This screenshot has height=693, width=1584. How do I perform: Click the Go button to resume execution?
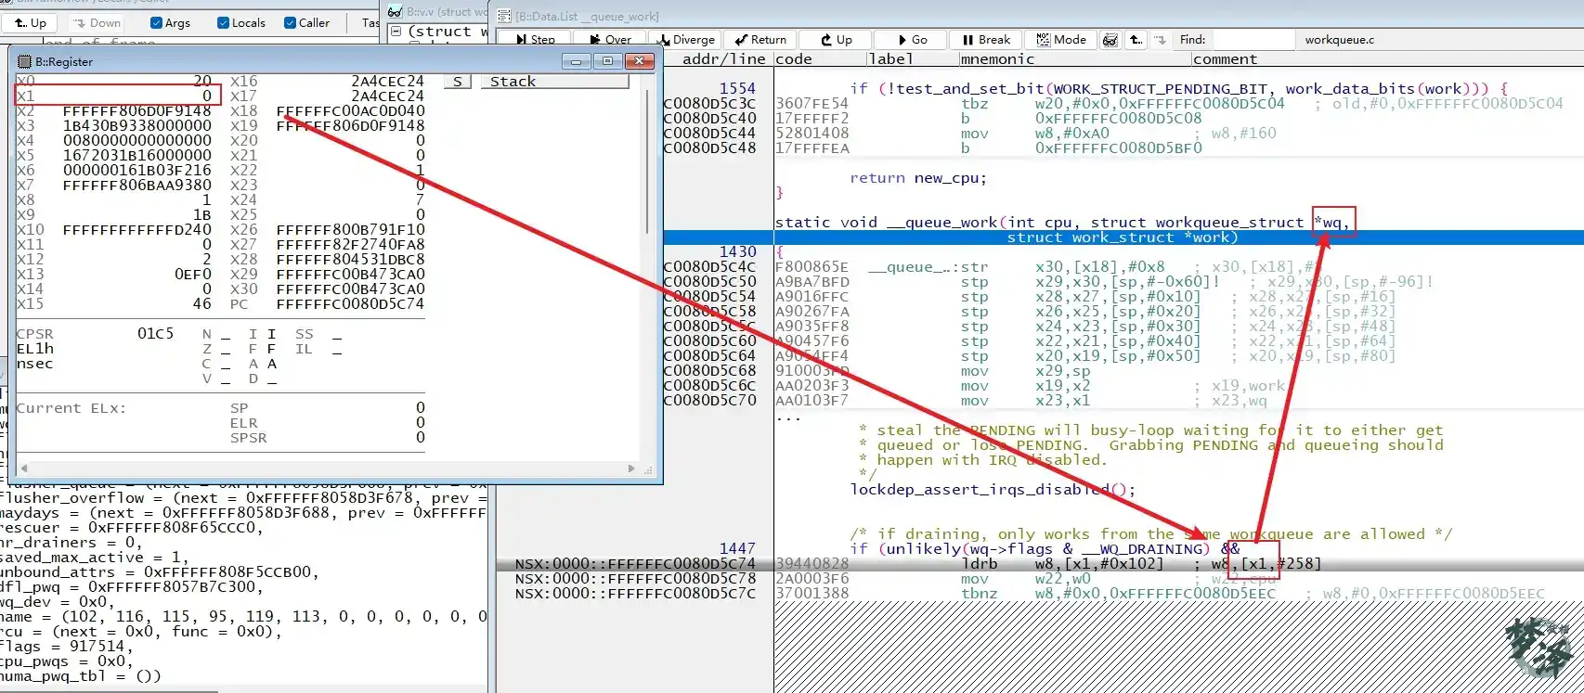(x=912, y=40)
